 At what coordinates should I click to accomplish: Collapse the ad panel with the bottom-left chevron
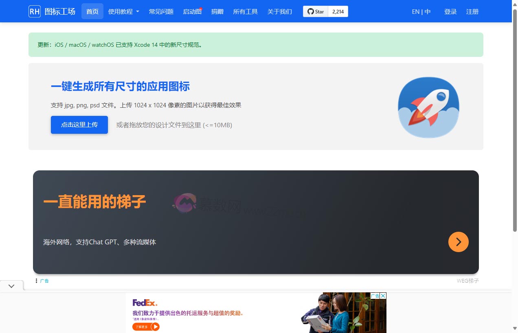[x=11, y=285]
